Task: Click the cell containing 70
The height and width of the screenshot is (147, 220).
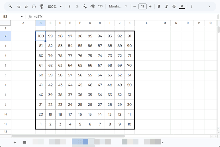Action: click(x=129, y=65)
